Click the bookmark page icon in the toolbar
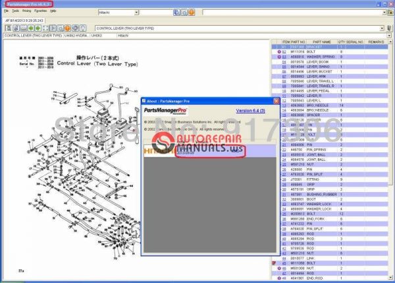 [53, 28]
